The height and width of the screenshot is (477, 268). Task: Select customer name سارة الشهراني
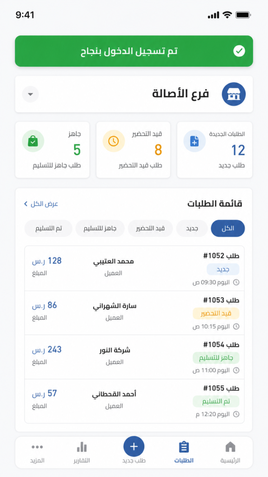coord(114,306)
